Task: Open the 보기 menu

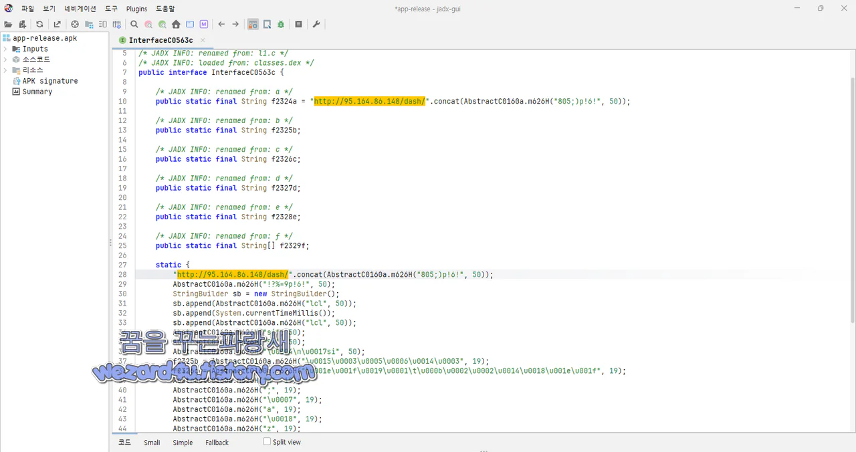Action: pos(49,9)
